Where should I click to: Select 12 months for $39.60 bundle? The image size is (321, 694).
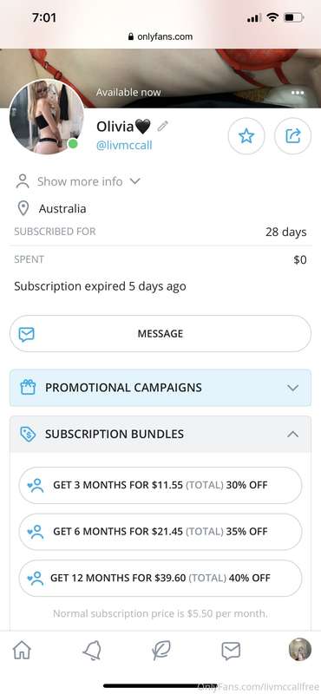[x=160, y=578]
